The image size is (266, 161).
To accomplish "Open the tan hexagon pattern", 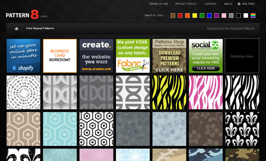I will tap(23, 129).
